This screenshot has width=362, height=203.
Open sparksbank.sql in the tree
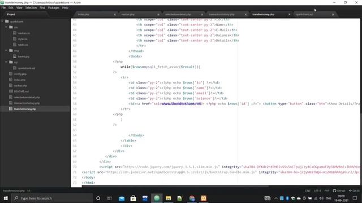pos(27,68)
